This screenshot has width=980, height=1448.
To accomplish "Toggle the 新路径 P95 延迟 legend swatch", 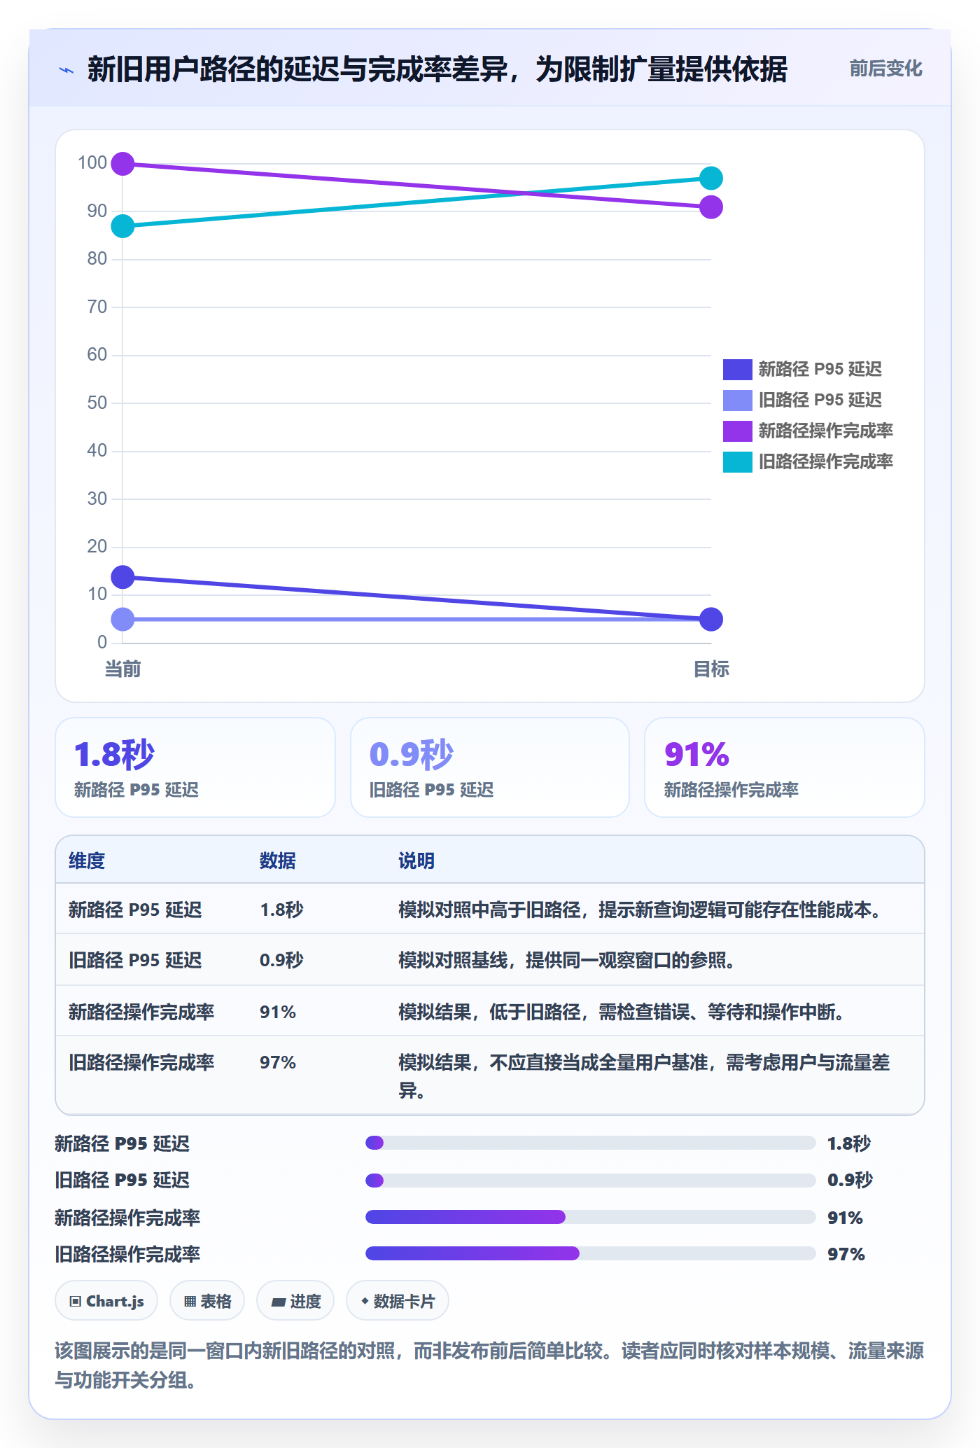I will 737,369.
